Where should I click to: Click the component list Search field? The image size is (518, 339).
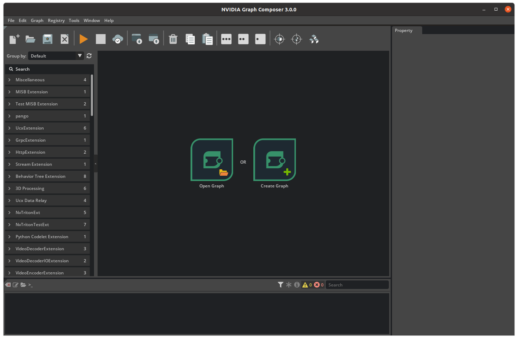pyautogui.click(x=49, y=69)
